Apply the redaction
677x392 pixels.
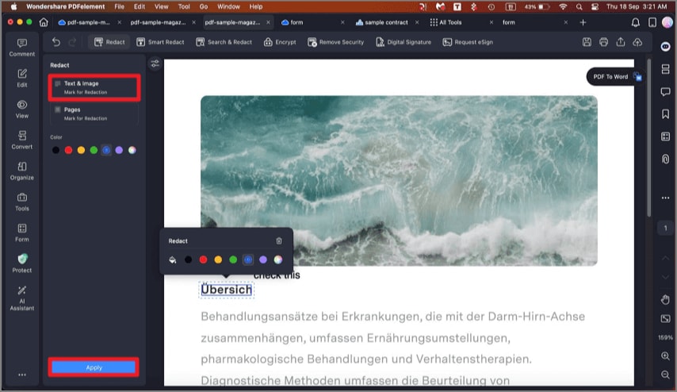tap(94, 367)
